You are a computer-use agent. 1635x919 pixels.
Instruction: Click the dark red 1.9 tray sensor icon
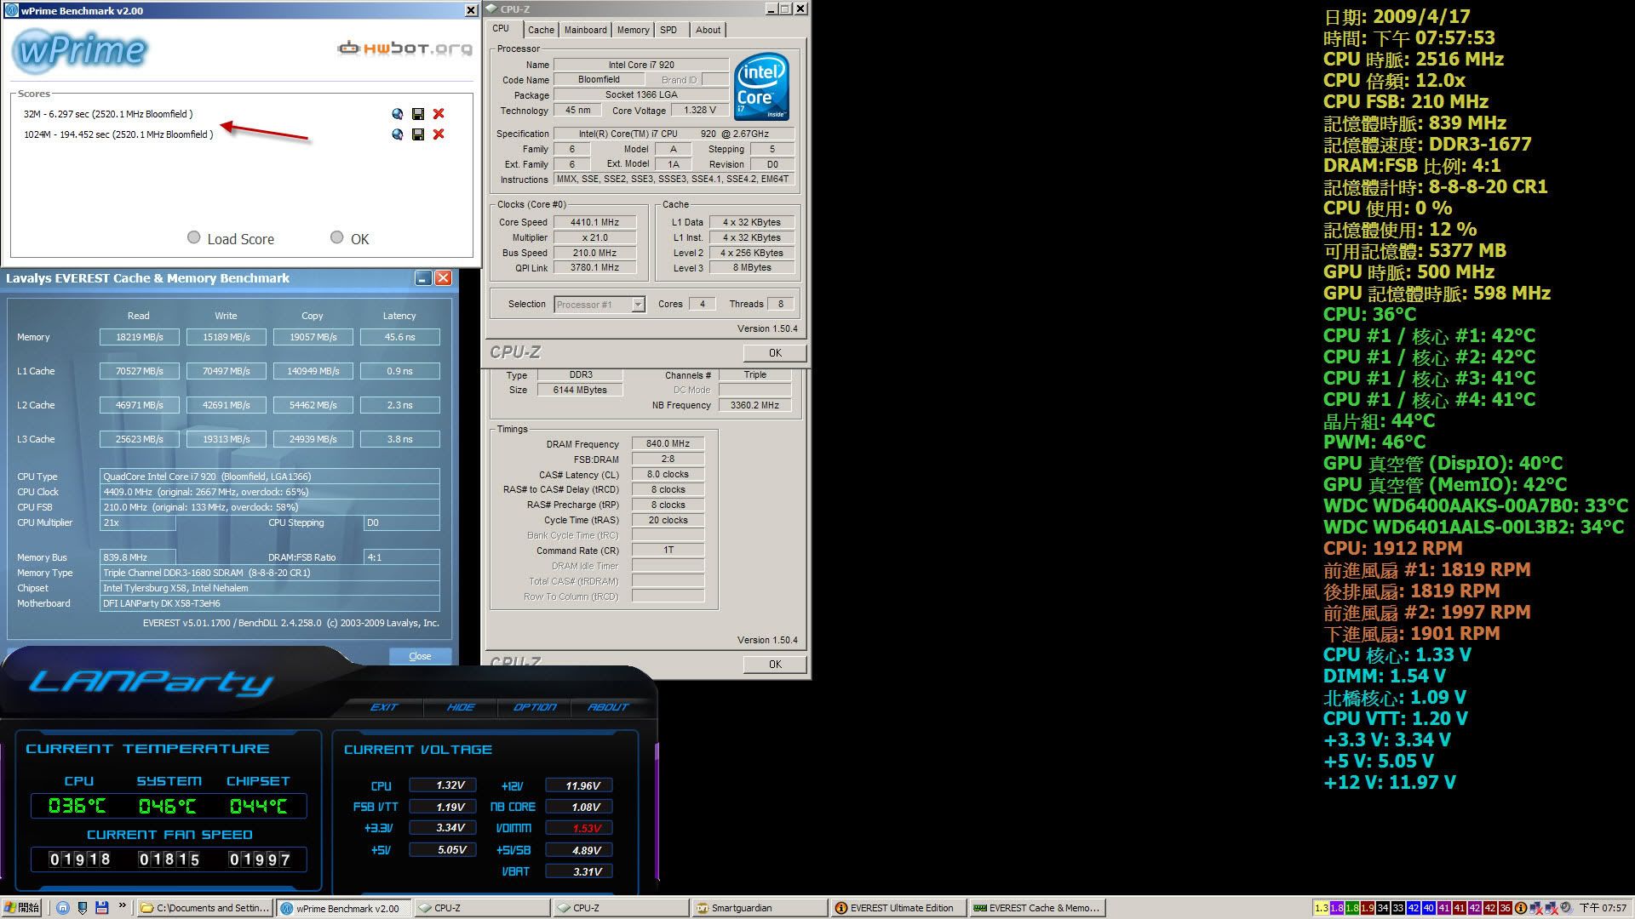[x=1368, y=908]
